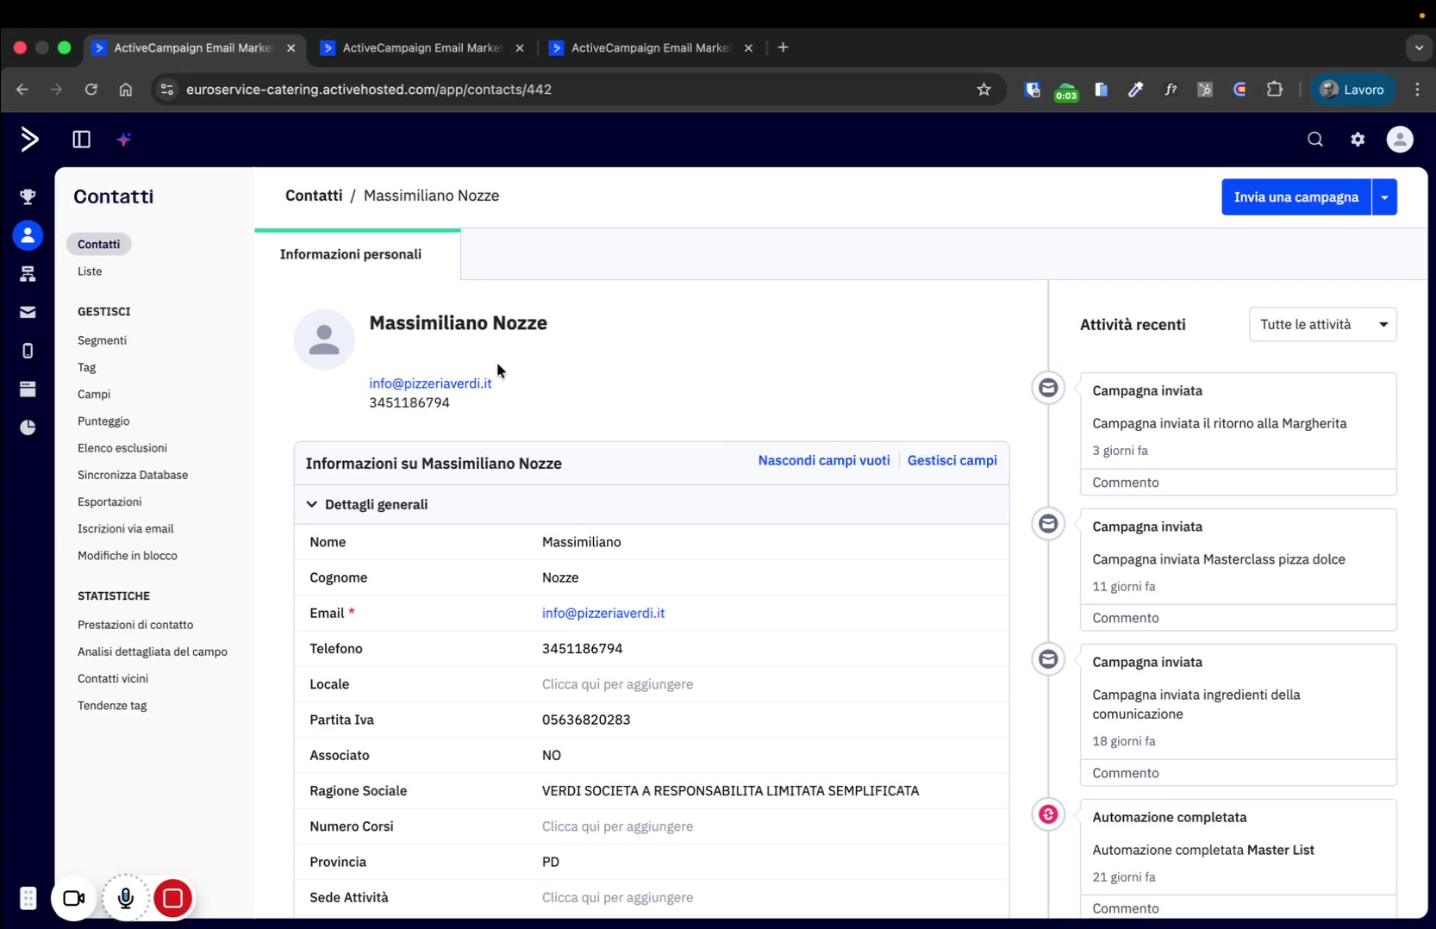Screen dimensions: 1436x929
Task: Toggle the sidebar panel icon
Action: [81, 139]
